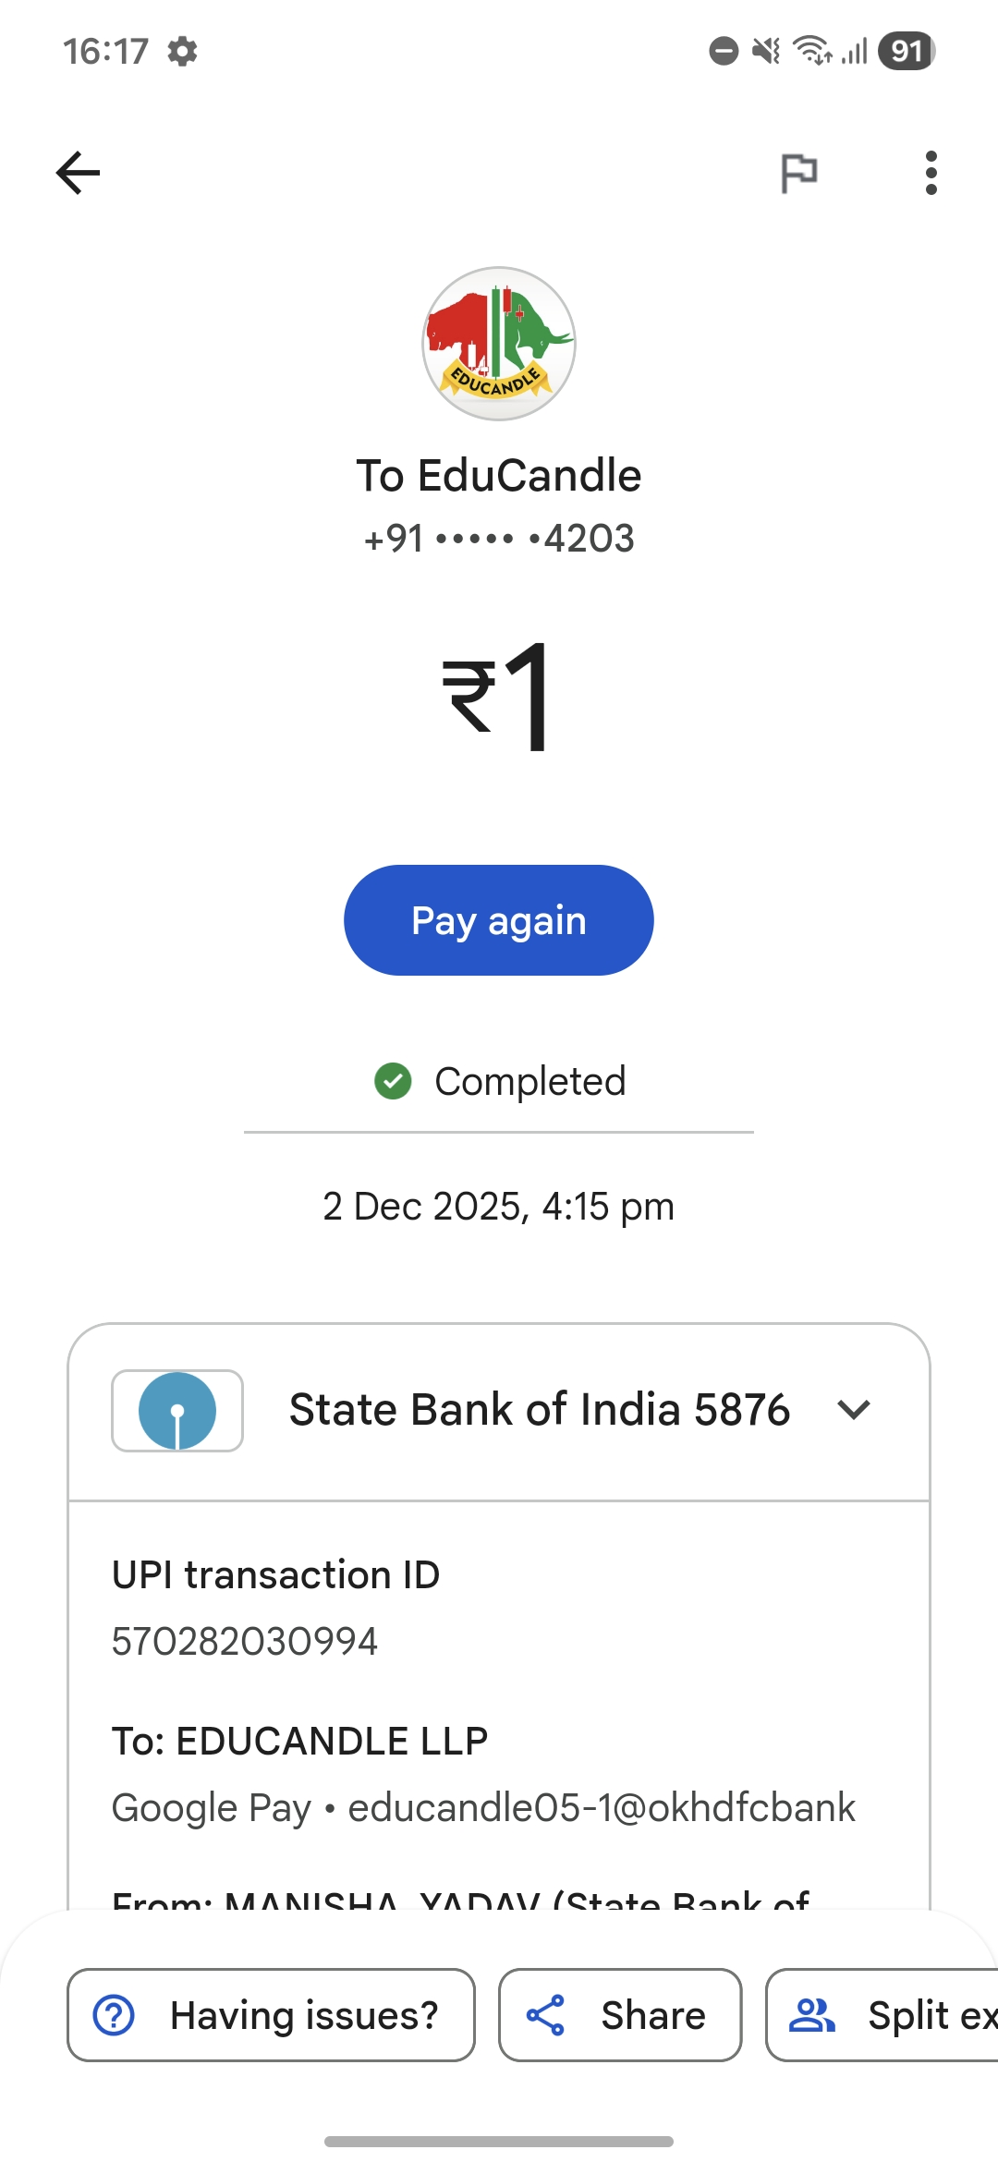998x2162 pixels.
Task: Tap the To EduCandle recipient name
Action: tap(499, 476)
